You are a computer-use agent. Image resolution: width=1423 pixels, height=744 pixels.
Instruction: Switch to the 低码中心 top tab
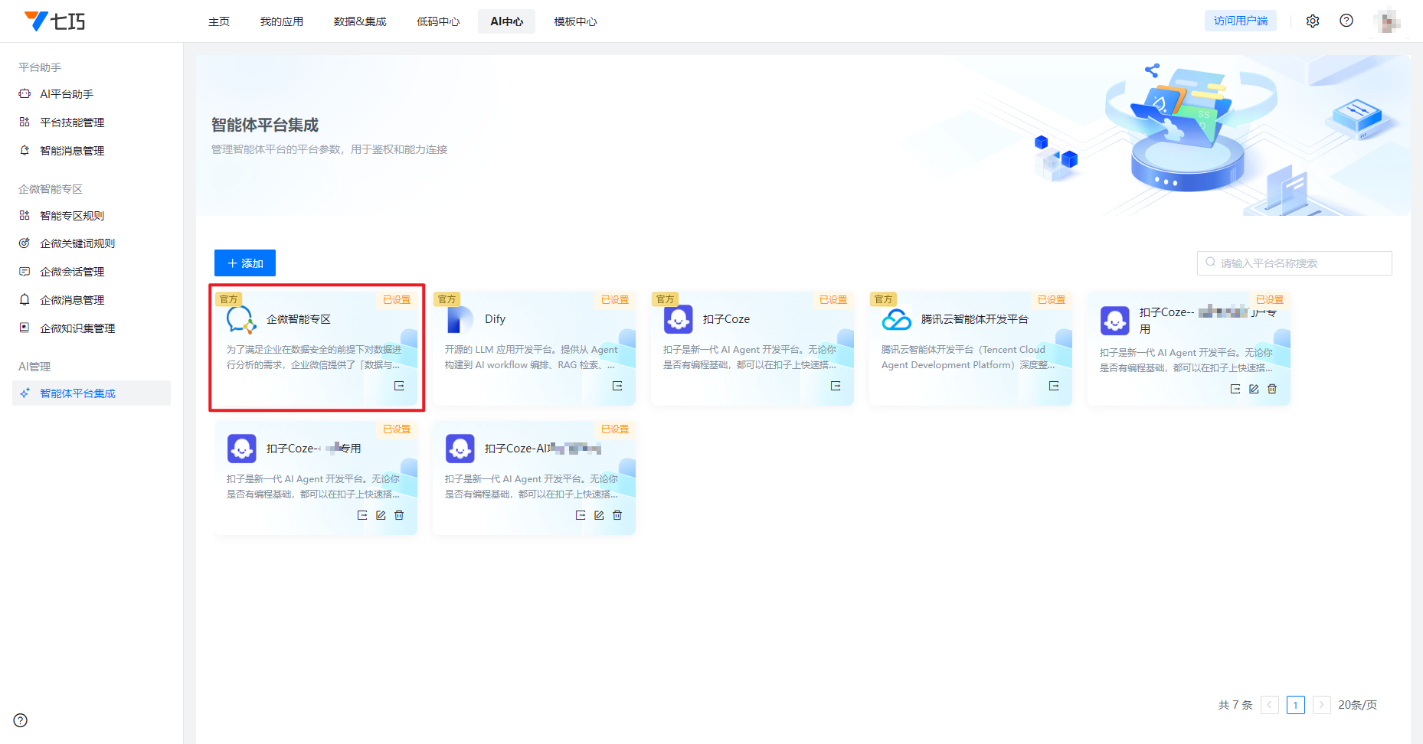click(438, 21)
